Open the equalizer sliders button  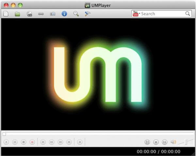click(165, 142)
